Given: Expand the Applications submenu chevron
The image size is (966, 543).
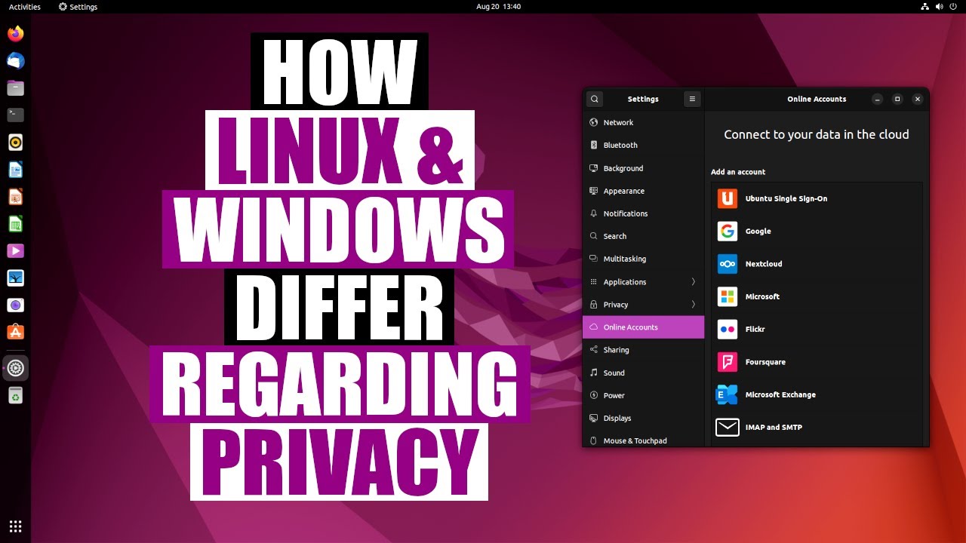Looking at the screenshot, I should [694, 282].
